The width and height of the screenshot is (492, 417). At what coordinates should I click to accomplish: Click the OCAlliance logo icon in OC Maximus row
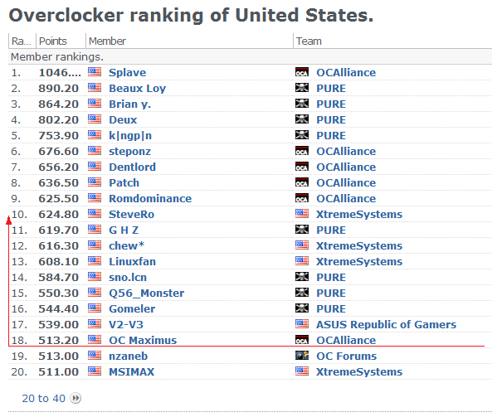coord(302,340)
